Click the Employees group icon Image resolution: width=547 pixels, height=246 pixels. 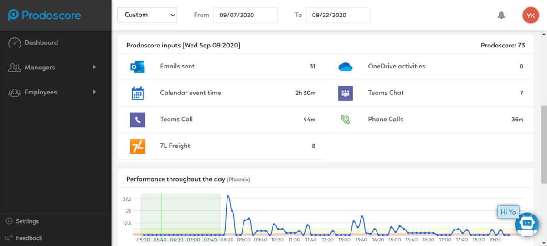coord(15,92)
